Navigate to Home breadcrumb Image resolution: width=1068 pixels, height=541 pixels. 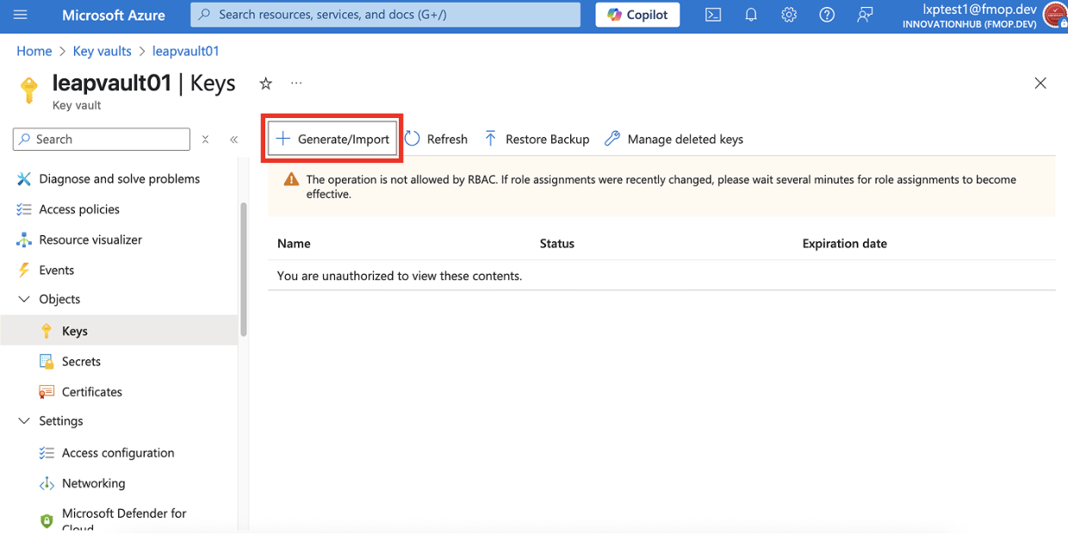point(34,51)
